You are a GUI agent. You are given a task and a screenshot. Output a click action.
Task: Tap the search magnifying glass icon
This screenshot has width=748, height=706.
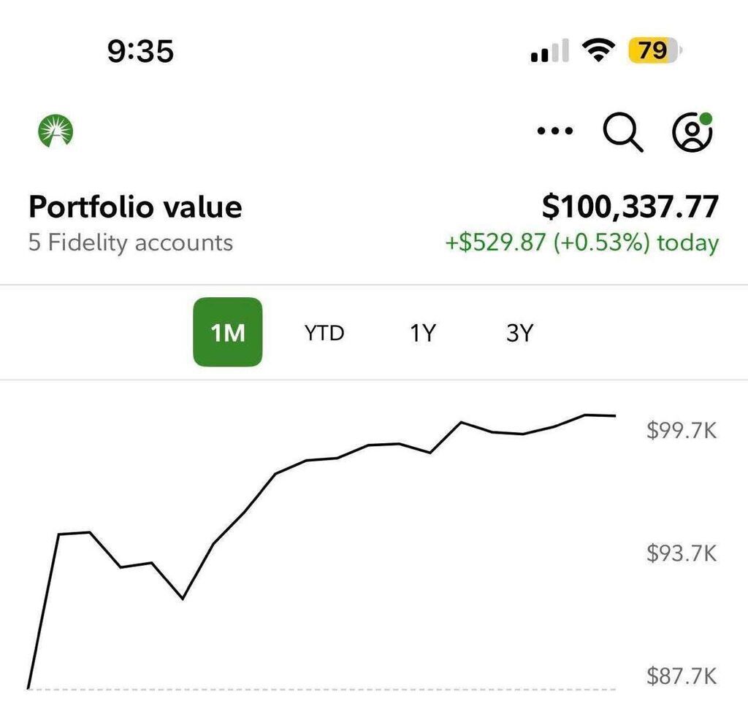click(623, 132)
